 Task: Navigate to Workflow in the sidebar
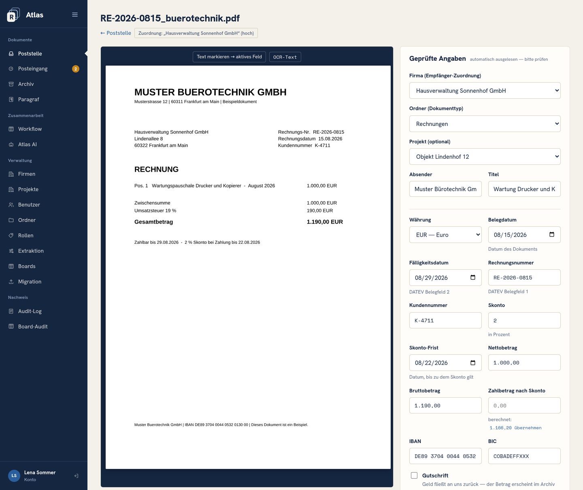pos(44,129)
